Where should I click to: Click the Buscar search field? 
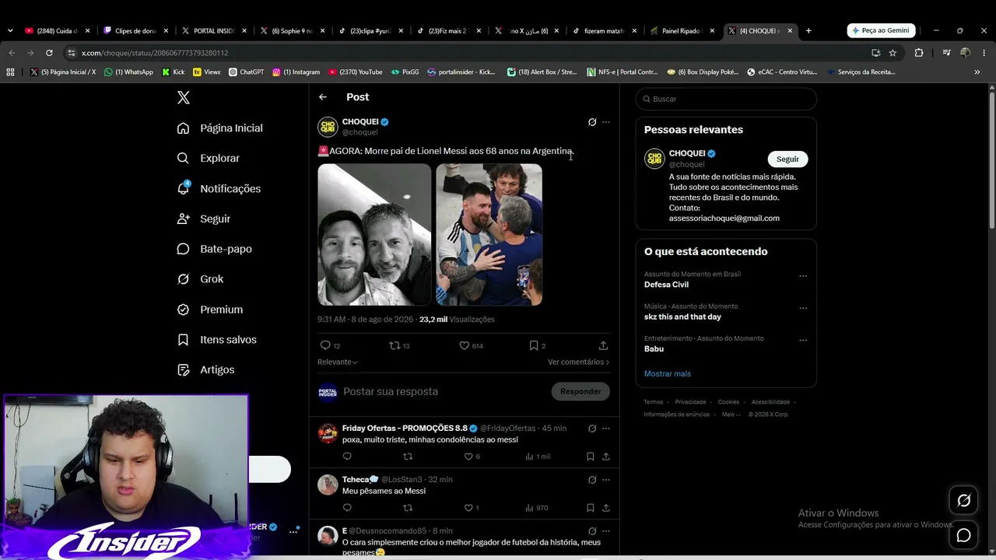tap(726, 99)
